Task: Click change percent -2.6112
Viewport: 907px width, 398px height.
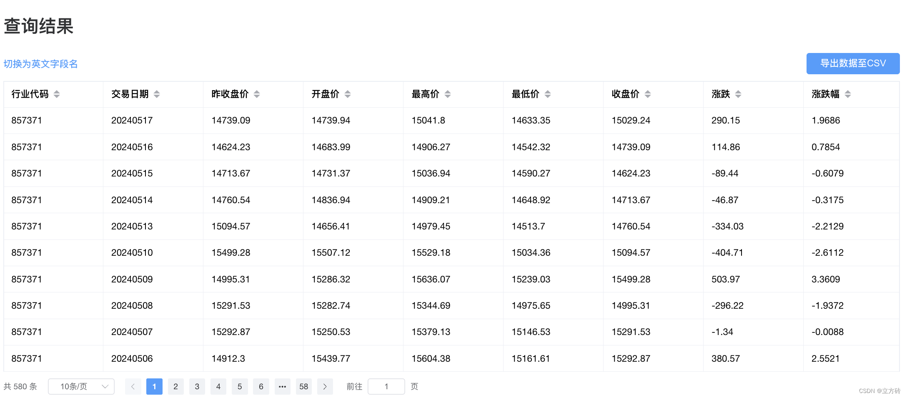Action: click(x=827, y=253)
